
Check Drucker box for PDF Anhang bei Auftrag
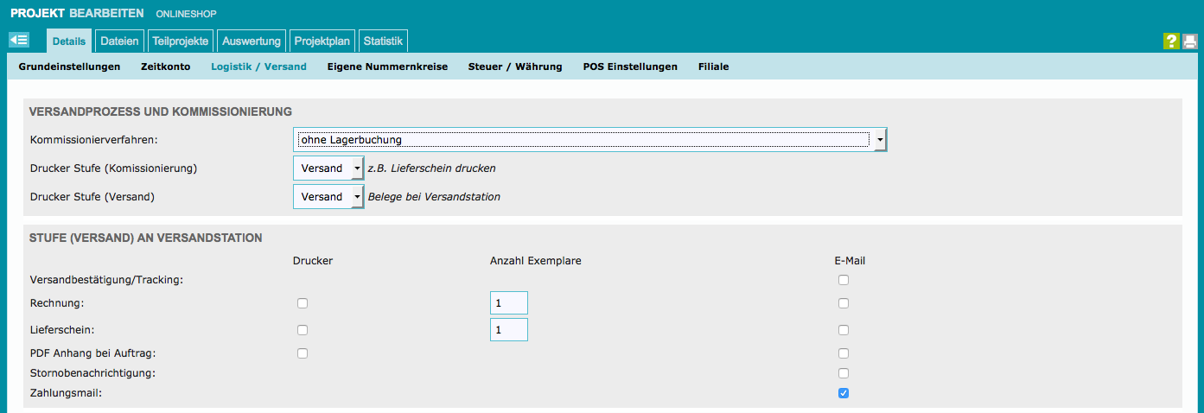[x=302, y=353]
